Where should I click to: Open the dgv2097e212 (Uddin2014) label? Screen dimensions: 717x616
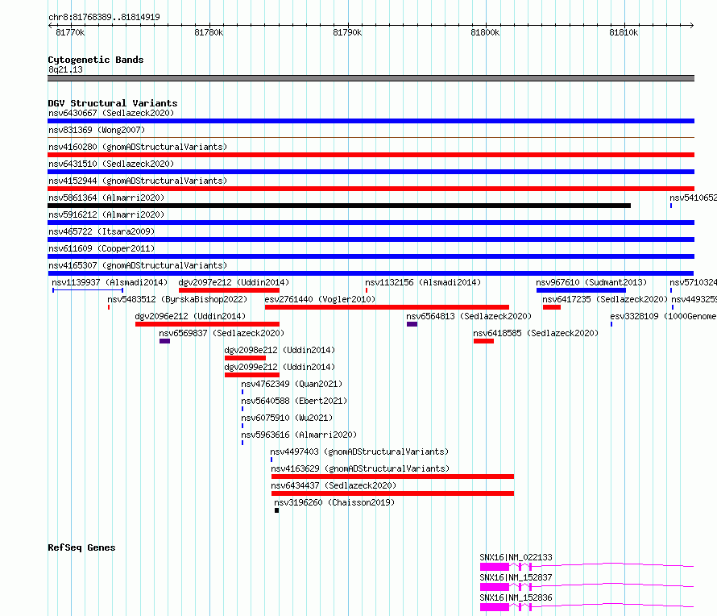click(234, 282)
